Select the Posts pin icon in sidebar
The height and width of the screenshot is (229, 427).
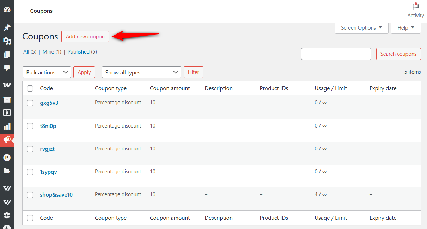[7, 27]
